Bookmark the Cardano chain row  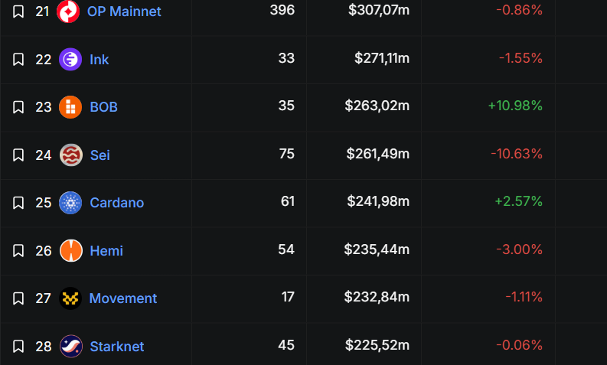[x=18, y=203]
